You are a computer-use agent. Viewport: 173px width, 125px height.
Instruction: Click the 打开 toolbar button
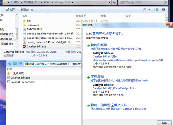point(10,9)
